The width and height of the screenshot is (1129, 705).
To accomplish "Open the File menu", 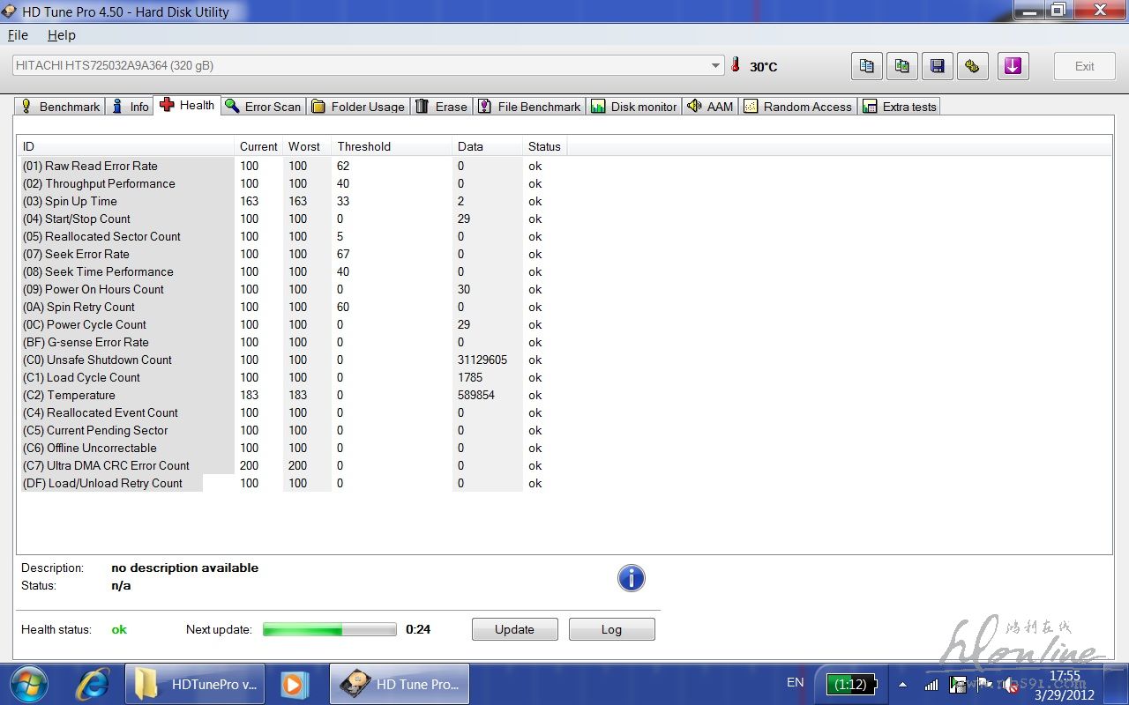I will [18, 35].
